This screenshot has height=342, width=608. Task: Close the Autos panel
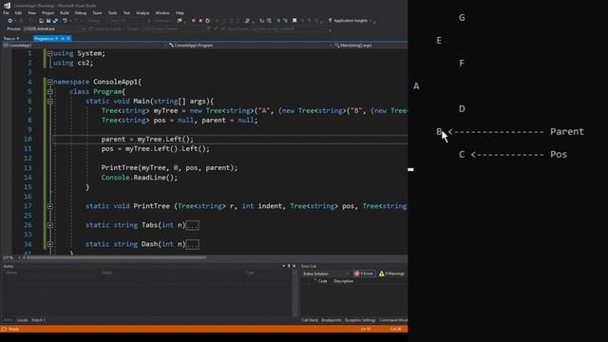pos(294,266)
